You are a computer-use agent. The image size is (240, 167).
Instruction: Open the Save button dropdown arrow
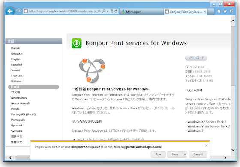click(x=185, y=154)
